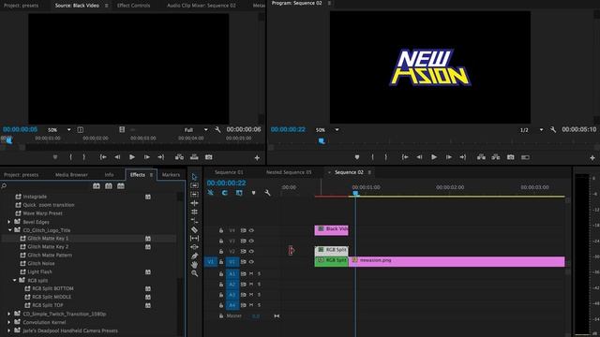The width and height of the screenshot is (600, 337).
Task: Mark In point in Program monitor
Action: pyautogui.click(x=372, y=157)
